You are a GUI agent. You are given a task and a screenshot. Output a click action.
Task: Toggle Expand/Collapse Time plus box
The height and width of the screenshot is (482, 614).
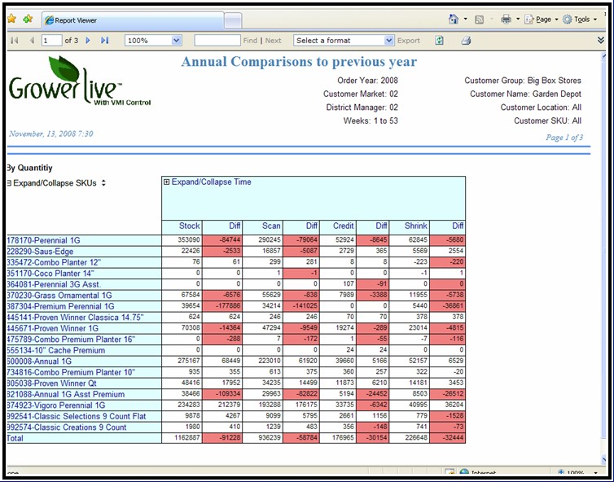(x=167, y=182)
